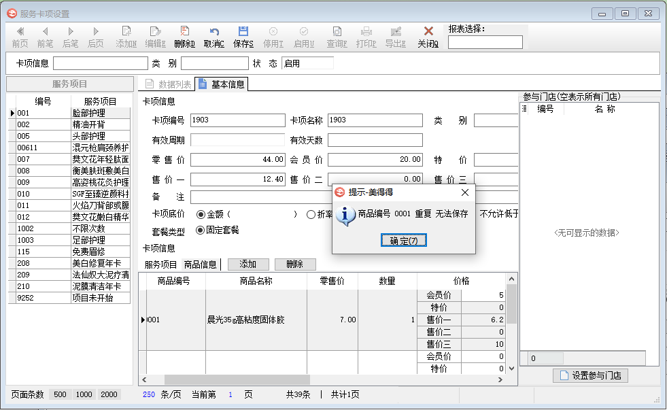The image size is (667, 410).
Task: Click the 售价一 field showing 12.40
Action: pos(238,179)
